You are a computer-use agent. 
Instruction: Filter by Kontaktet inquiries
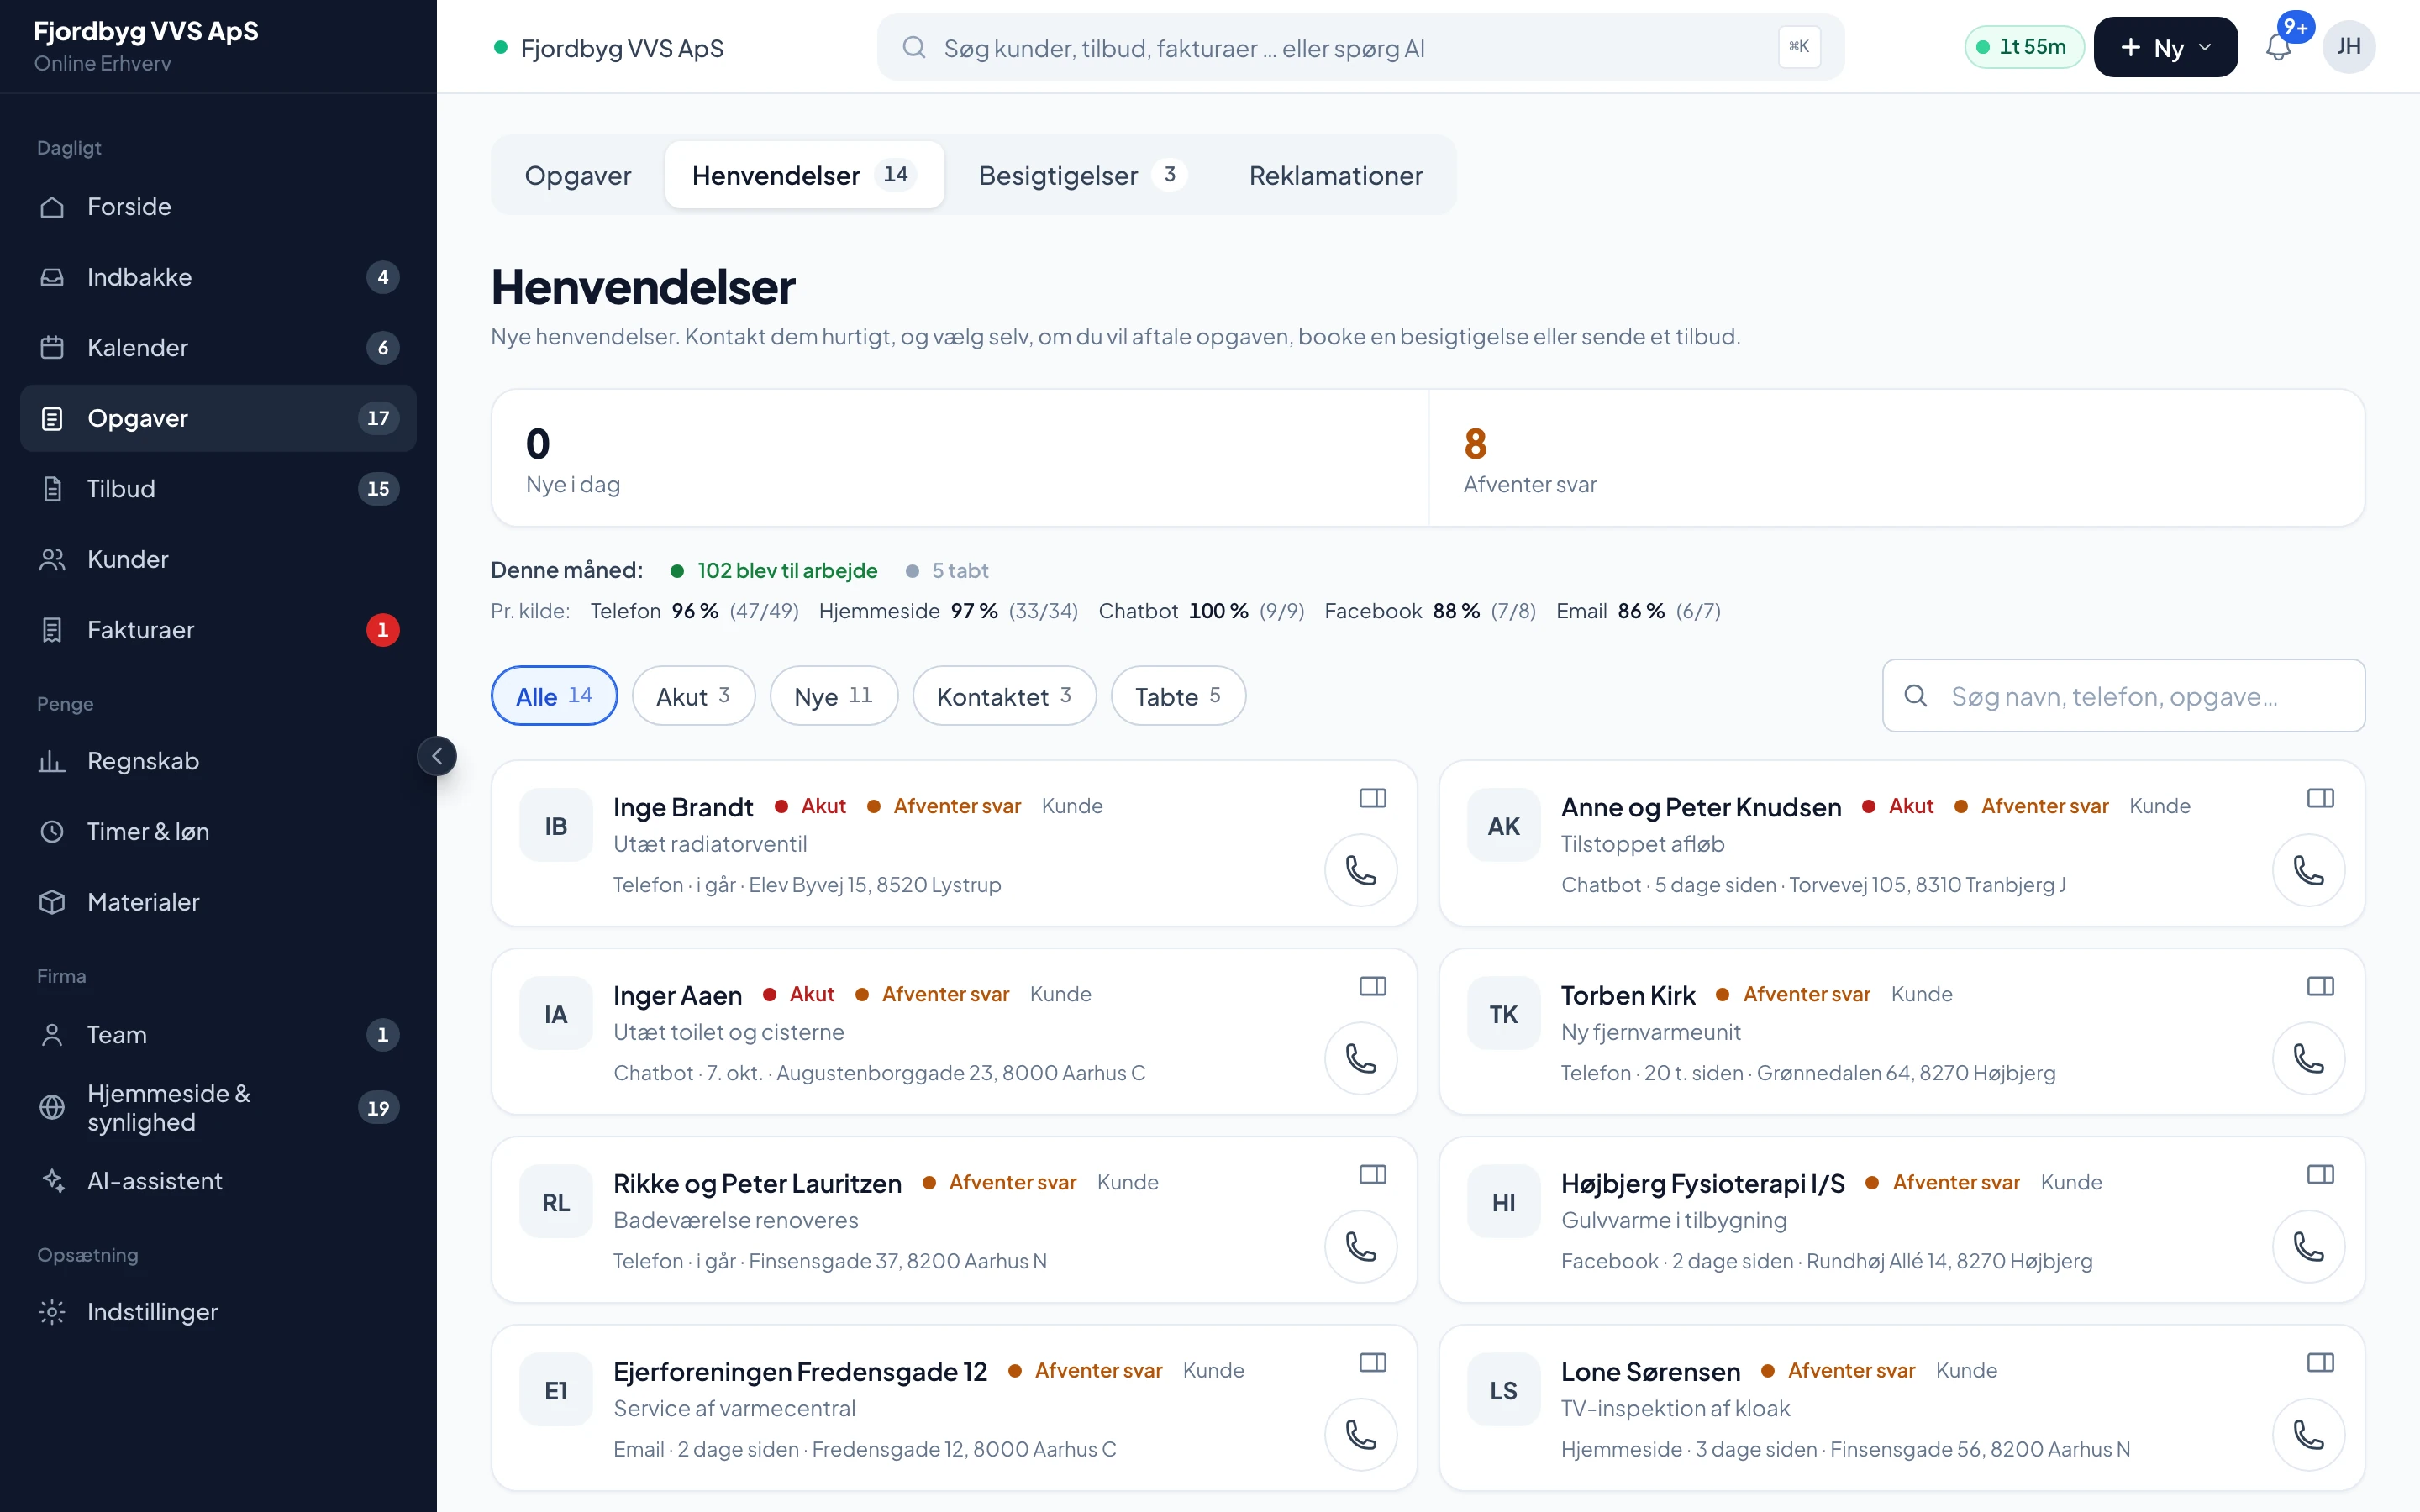[x=1004, y=696]
